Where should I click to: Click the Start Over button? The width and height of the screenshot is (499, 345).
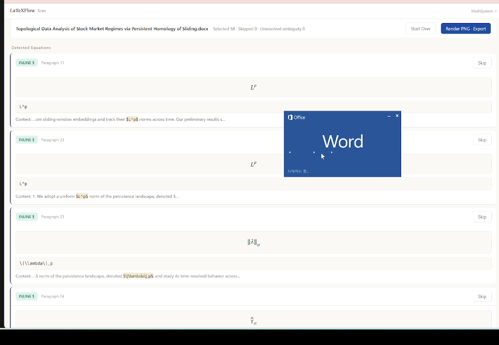click(x=420, y=29)
